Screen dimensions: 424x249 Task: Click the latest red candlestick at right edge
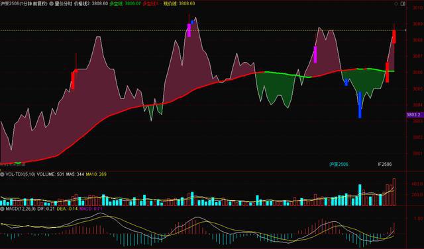(394, 36)
